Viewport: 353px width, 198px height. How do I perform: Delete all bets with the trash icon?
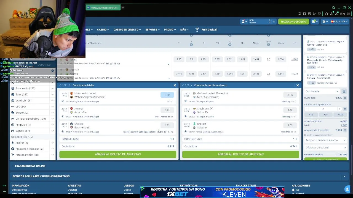pos(344,91)
